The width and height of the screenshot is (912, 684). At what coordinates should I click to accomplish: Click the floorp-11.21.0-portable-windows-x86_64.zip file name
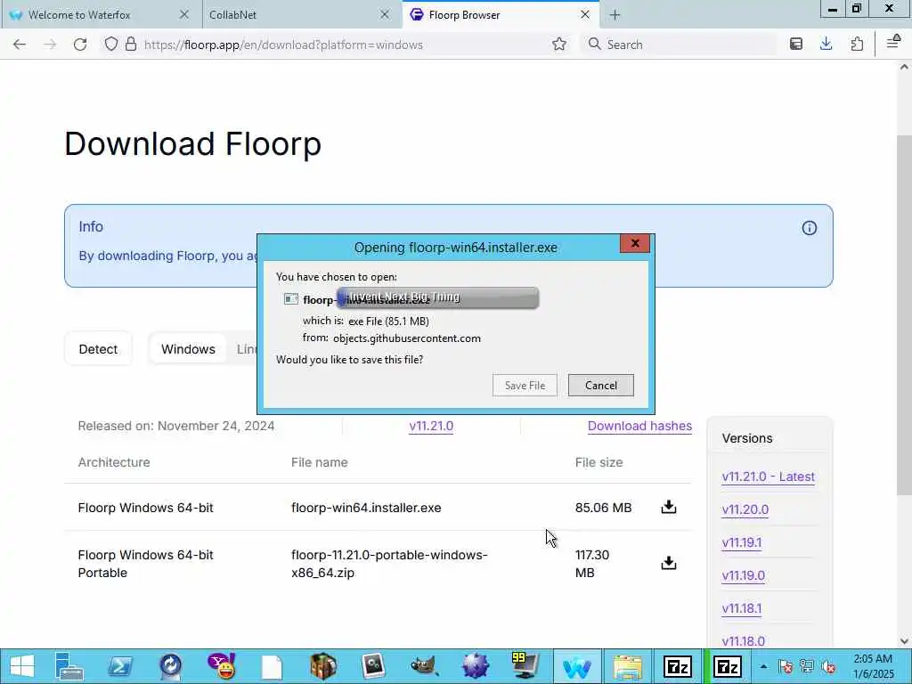[x=389, y=564]
